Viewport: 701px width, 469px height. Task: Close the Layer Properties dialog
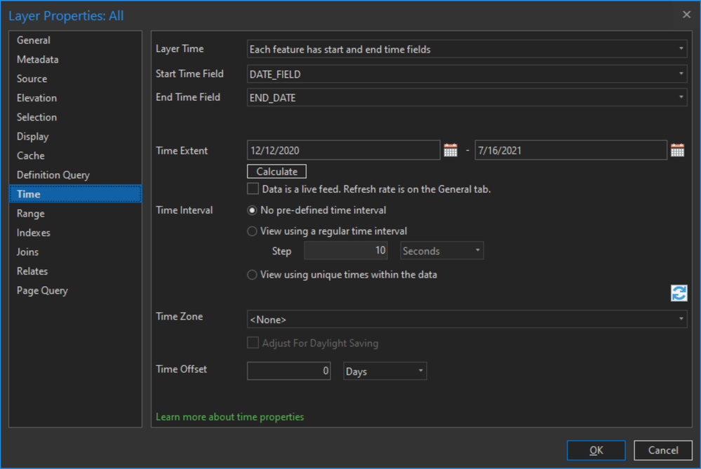(686, 15)
